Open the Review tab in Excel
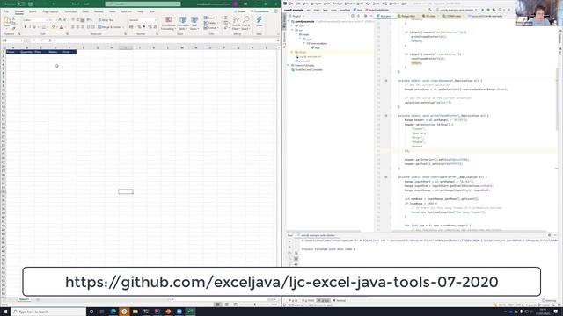Image resolution: width=563 pixels, height=316 pixels. tap(99, 11)
